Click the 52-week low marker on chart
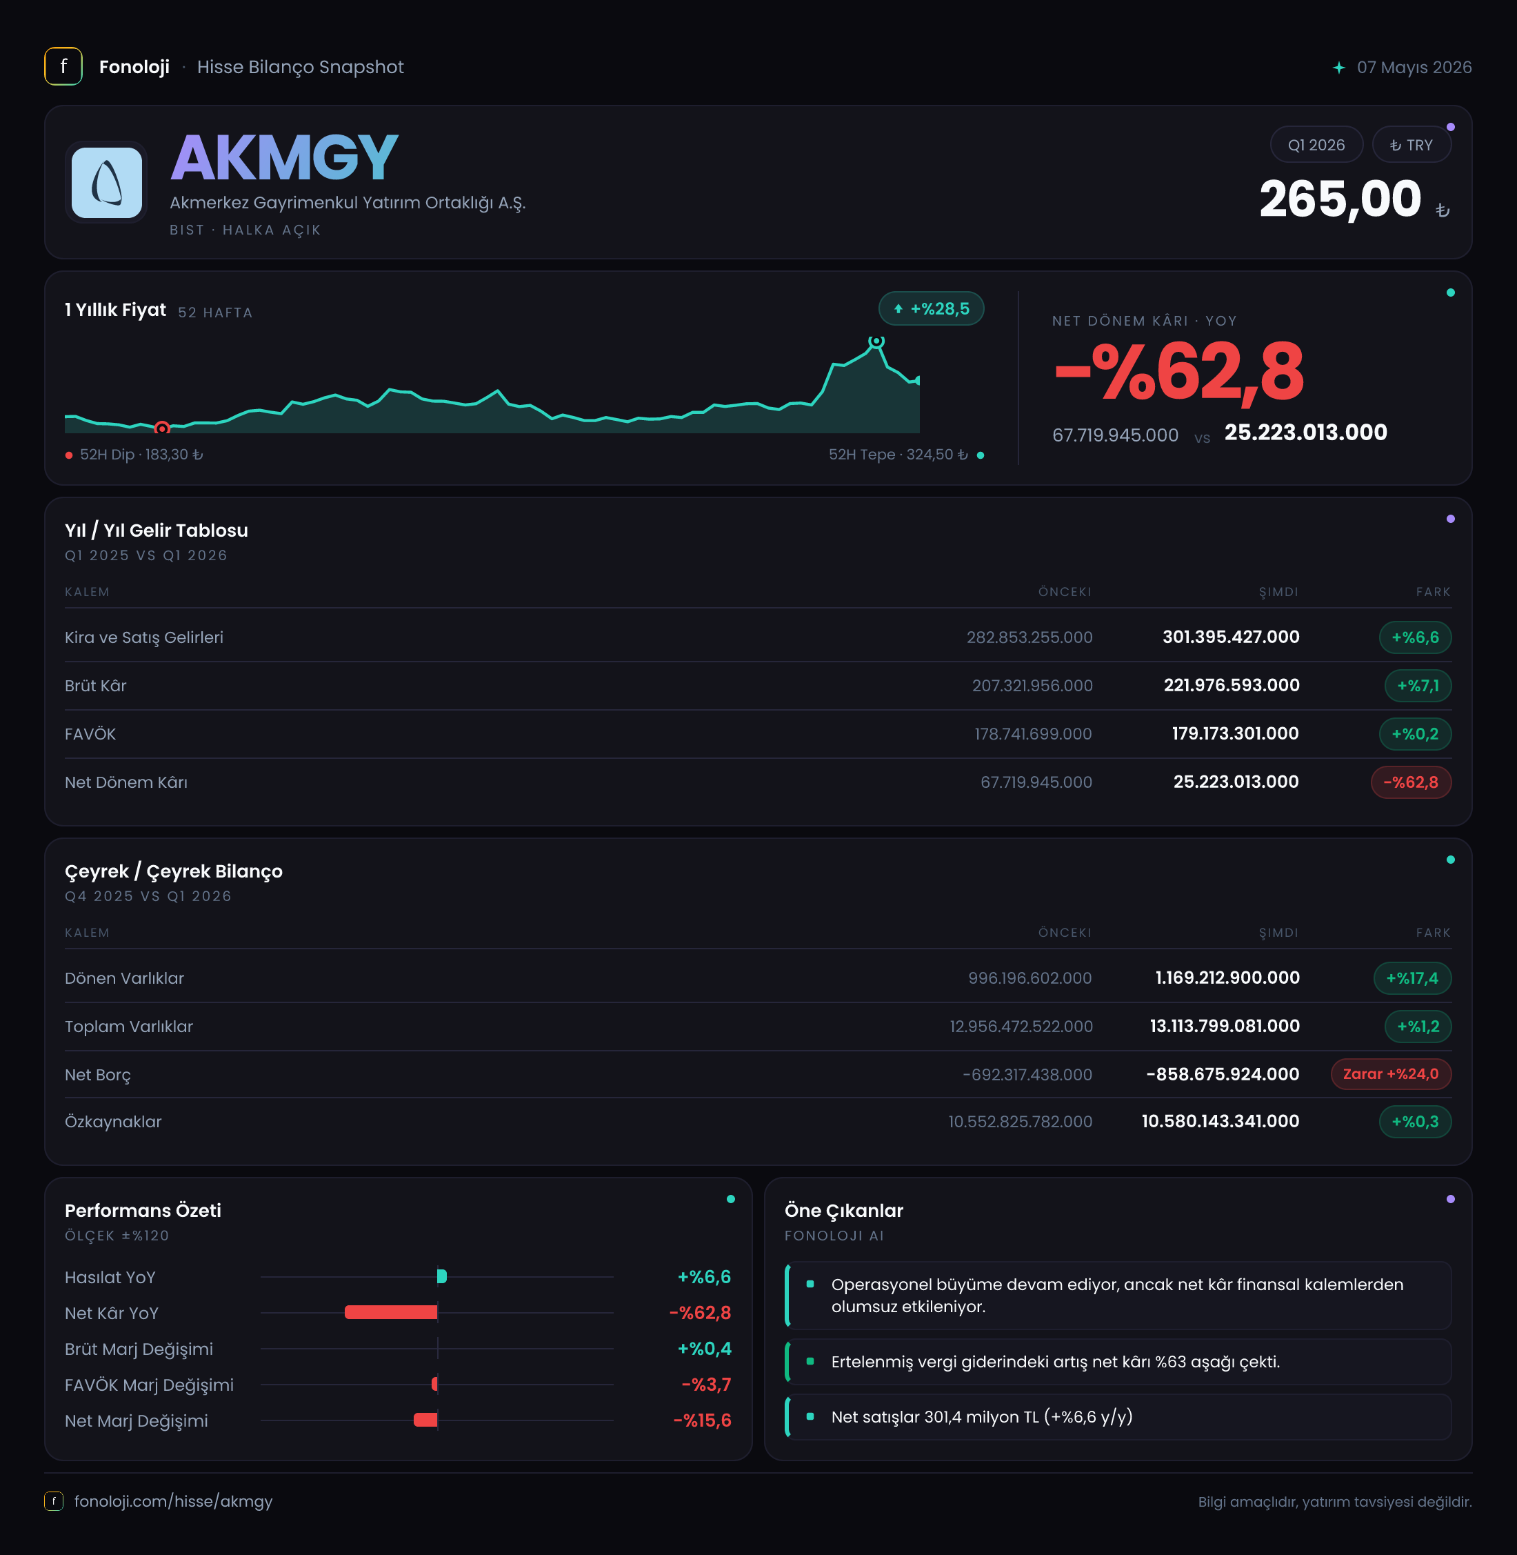This screenshot has width=1517, height=1555. 162,429
